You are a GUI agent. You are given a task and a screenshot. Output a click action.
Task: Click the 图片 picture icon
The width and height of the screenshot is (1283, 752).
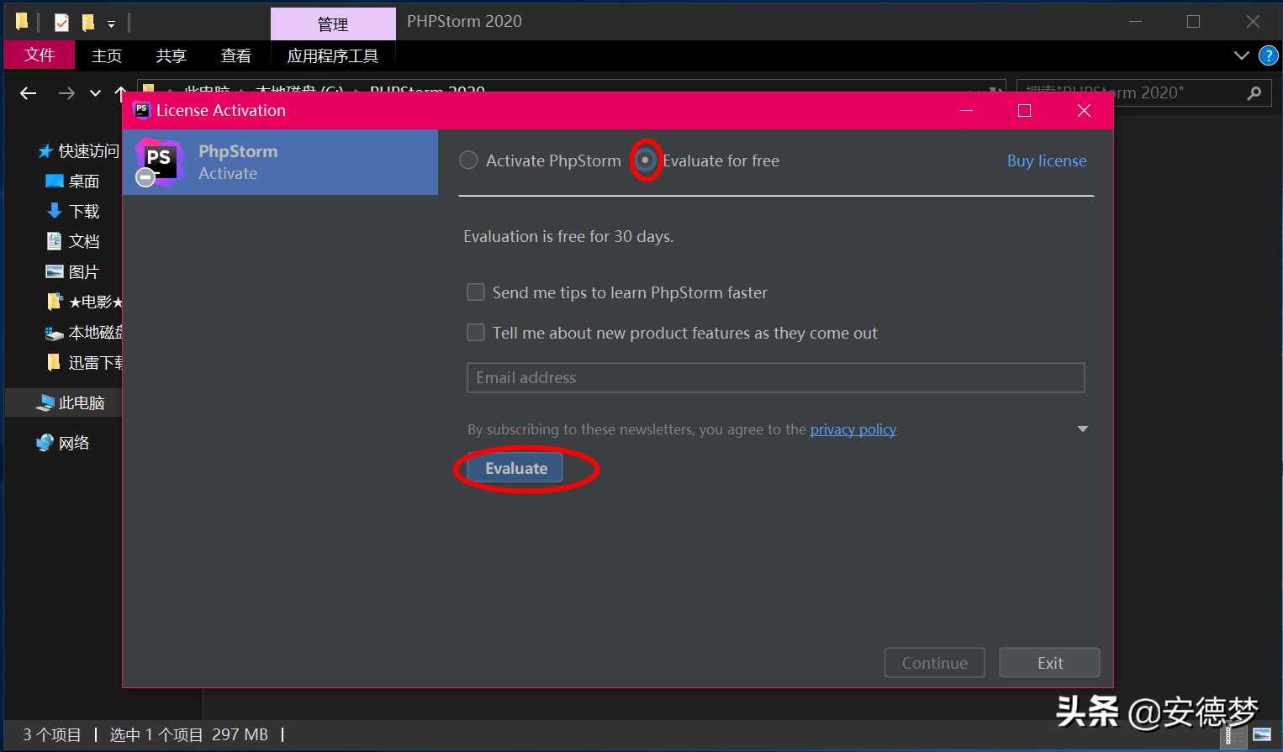[x=54, y=271]
